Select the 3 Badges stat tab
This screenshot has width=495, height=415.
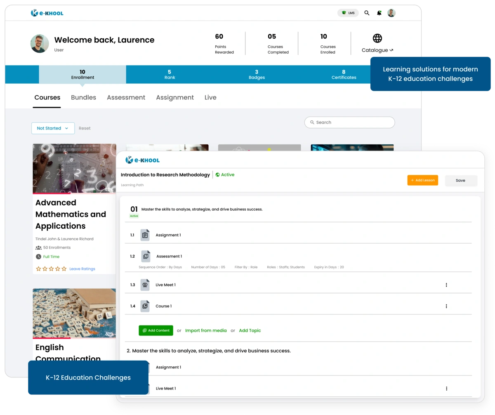[x=257, y=75]
